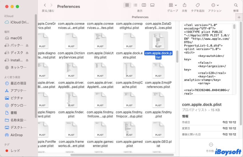Open the group-by dropdown

[x=173, y=5]
